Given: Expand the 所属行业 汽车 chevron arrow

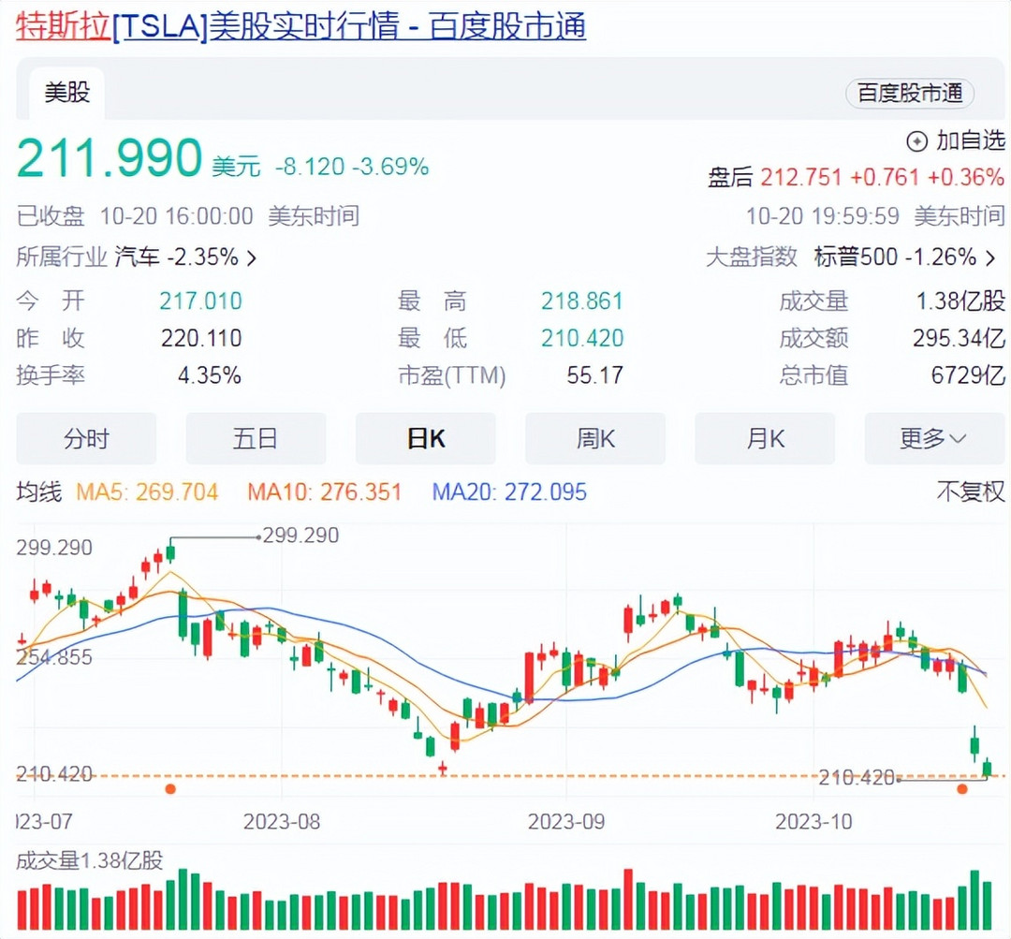Looking at the screenshot, I should [x=252, y=258].
